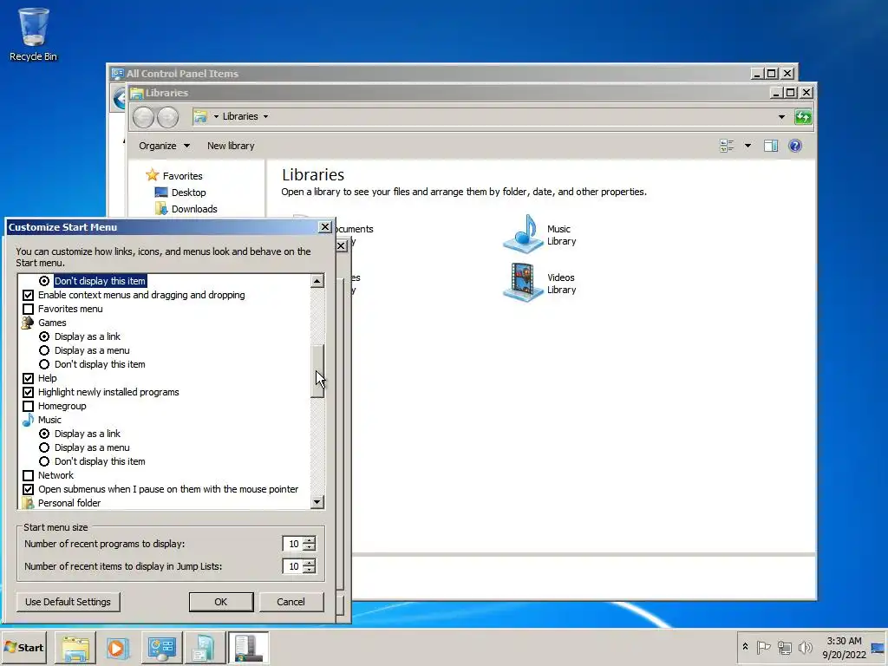Select Music Display as a link
888x666 pixels.
44,434
